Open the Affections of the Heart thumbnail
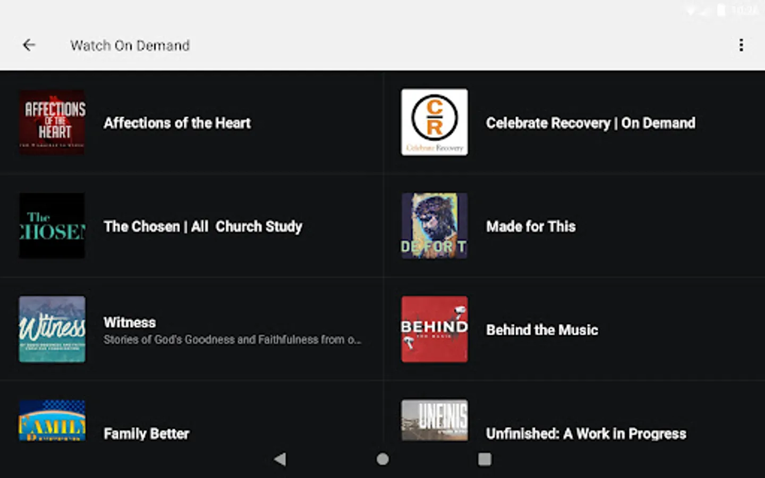 click(52, 123)
